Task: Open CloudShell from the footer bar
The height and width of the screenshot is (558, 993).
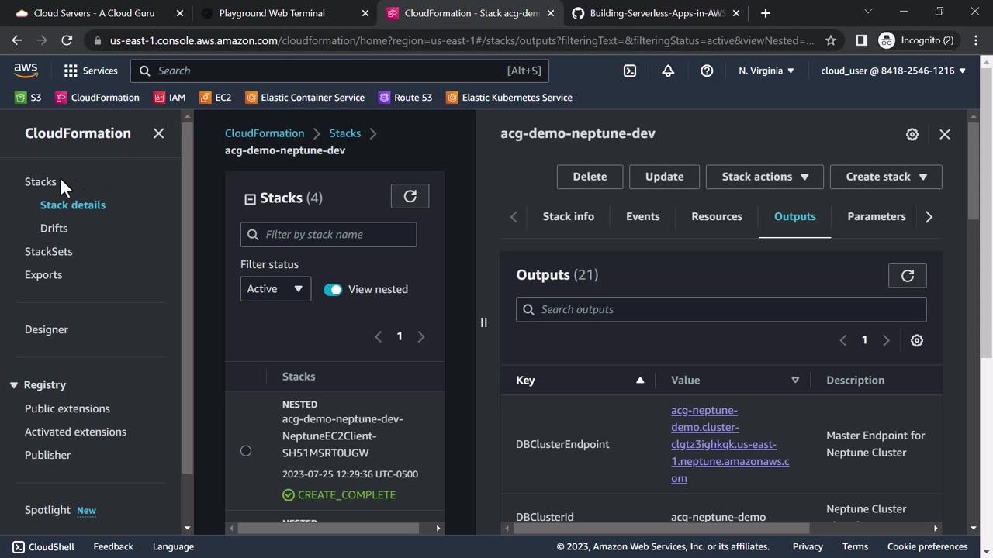Action: click(43, 547)
